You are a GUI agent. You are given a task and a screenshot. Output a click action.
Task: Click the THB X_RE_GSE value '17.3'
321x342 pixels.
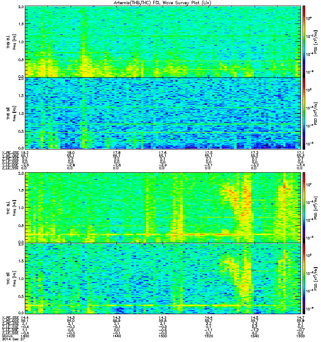255,153
